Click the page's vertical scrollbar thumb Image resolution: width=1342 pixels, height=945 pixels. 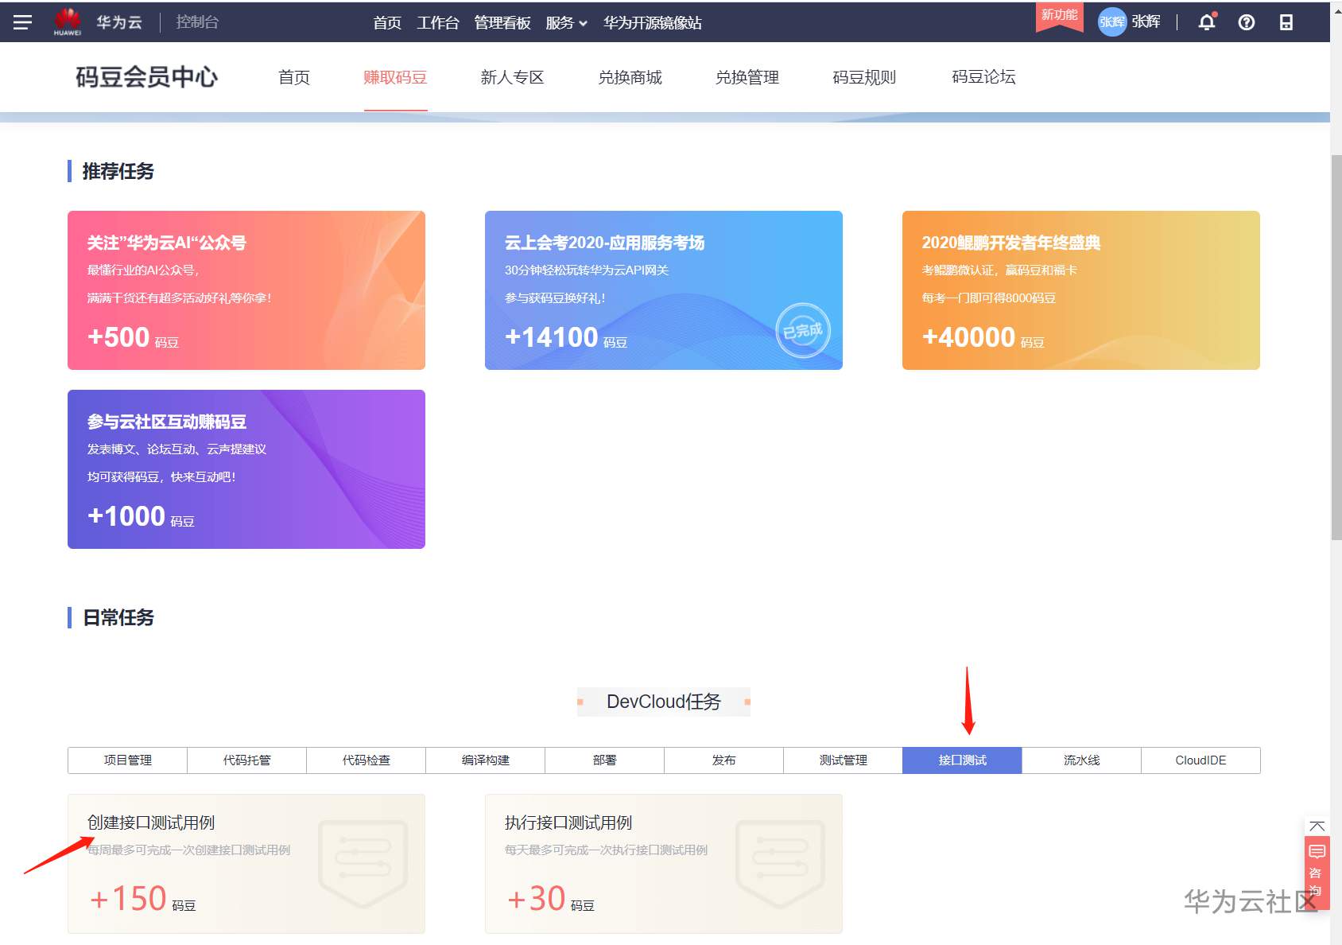(1336, 348)
